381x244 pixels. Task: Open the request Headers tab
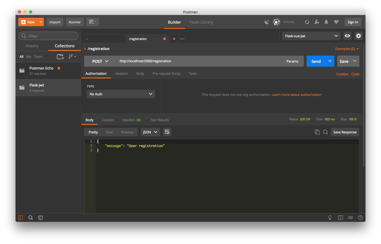pyautogui.click(x=121, y=74)
